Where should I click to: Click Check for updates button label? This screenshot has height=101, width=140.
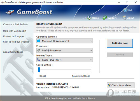pyautogui.click(x=122, y=85)
